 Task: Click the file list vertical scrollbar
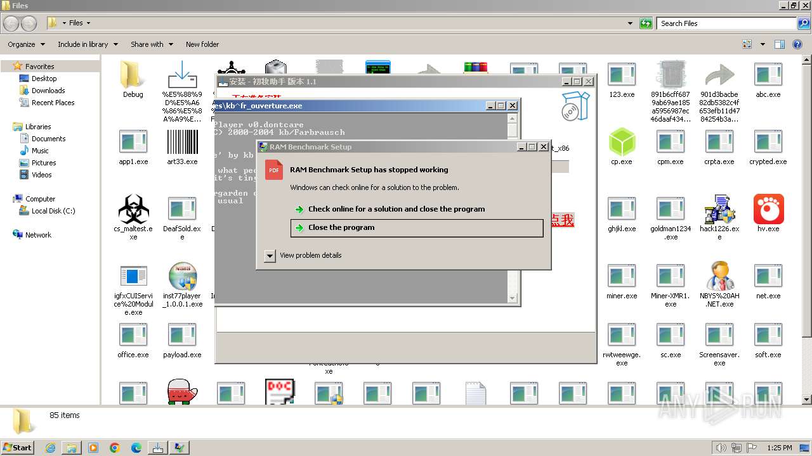tap(807, 230)
